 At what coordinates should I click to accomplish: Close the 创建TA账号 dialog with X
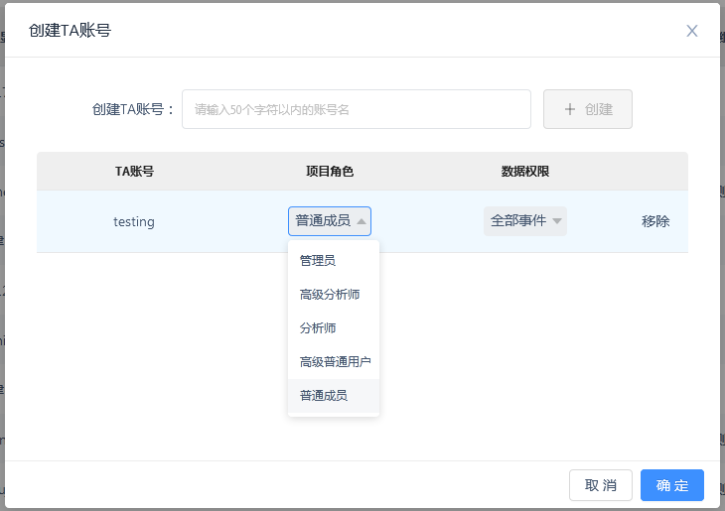(x=692, y=31)
